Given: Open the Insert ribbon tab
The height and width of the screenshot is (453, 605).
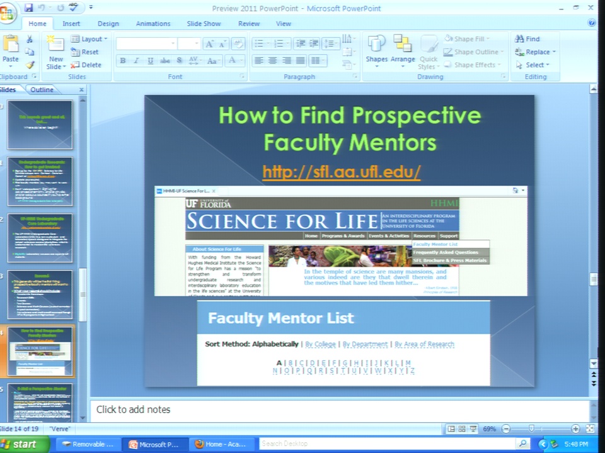Looking at the screenshot, I should [71, 23].
